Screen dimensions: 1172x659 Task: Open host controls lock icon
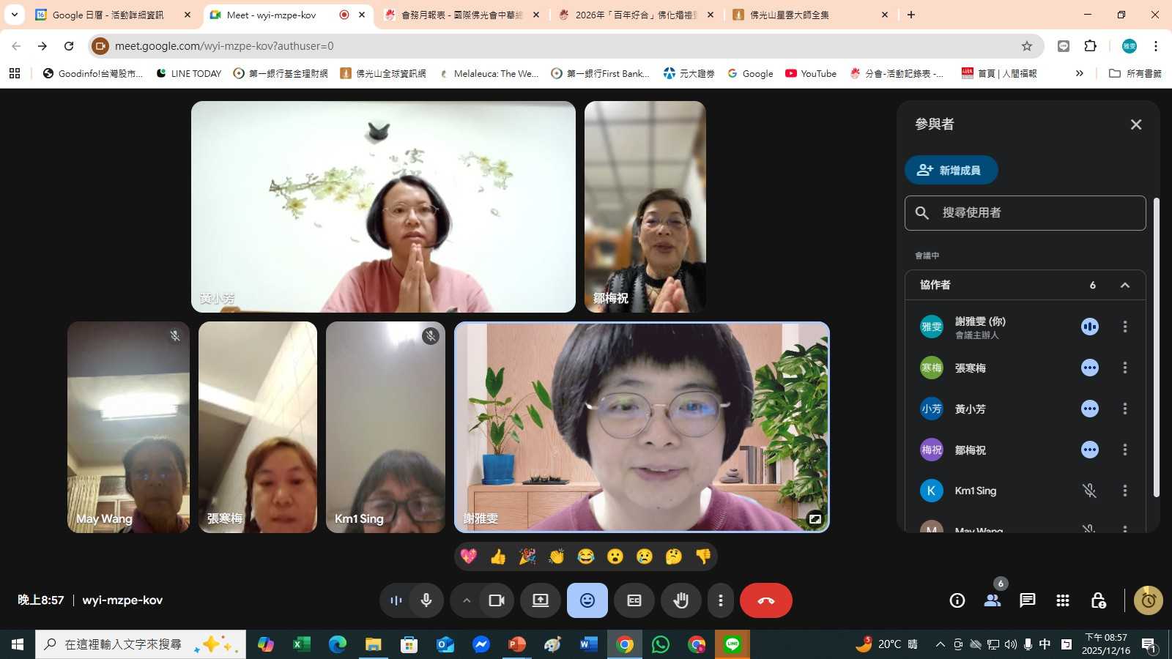coord(1097,600)
